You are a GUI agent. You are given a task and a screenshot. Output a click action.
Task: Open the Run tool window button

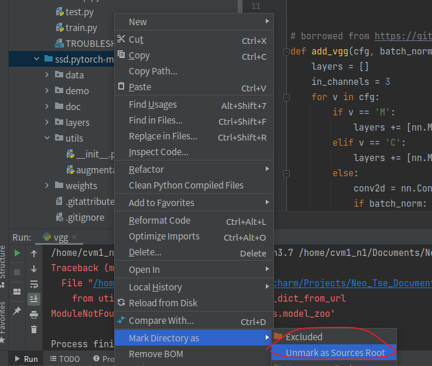tap(26, 359)
